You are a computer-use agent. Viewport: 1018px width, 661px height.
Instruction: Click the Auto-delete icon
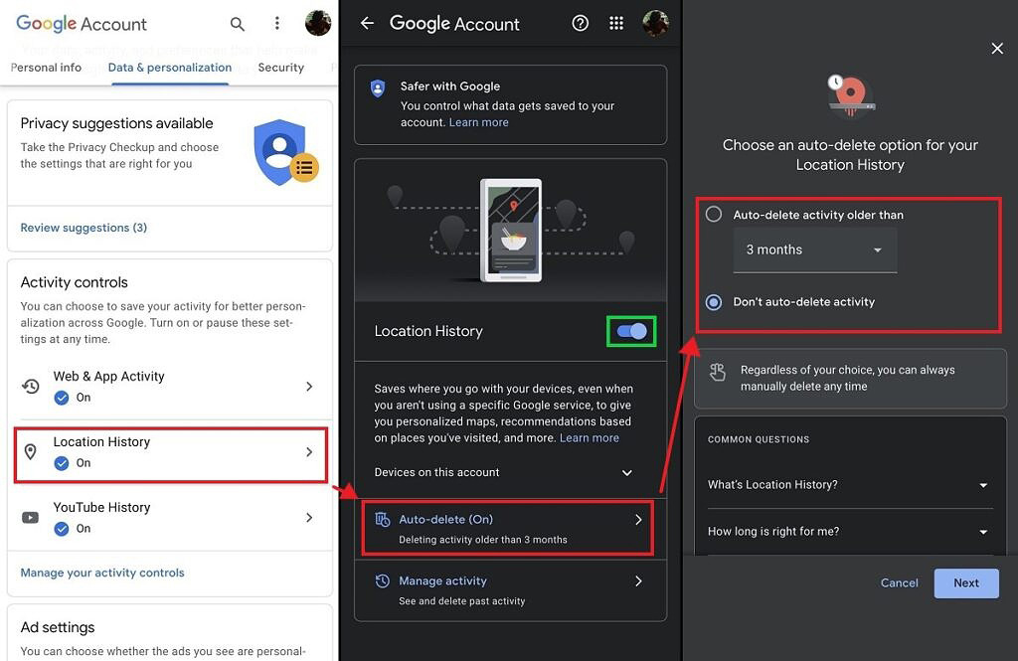point(383,520)
